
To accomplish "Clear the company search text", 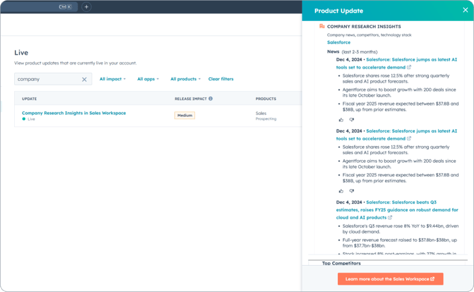I will coord(84,79).
